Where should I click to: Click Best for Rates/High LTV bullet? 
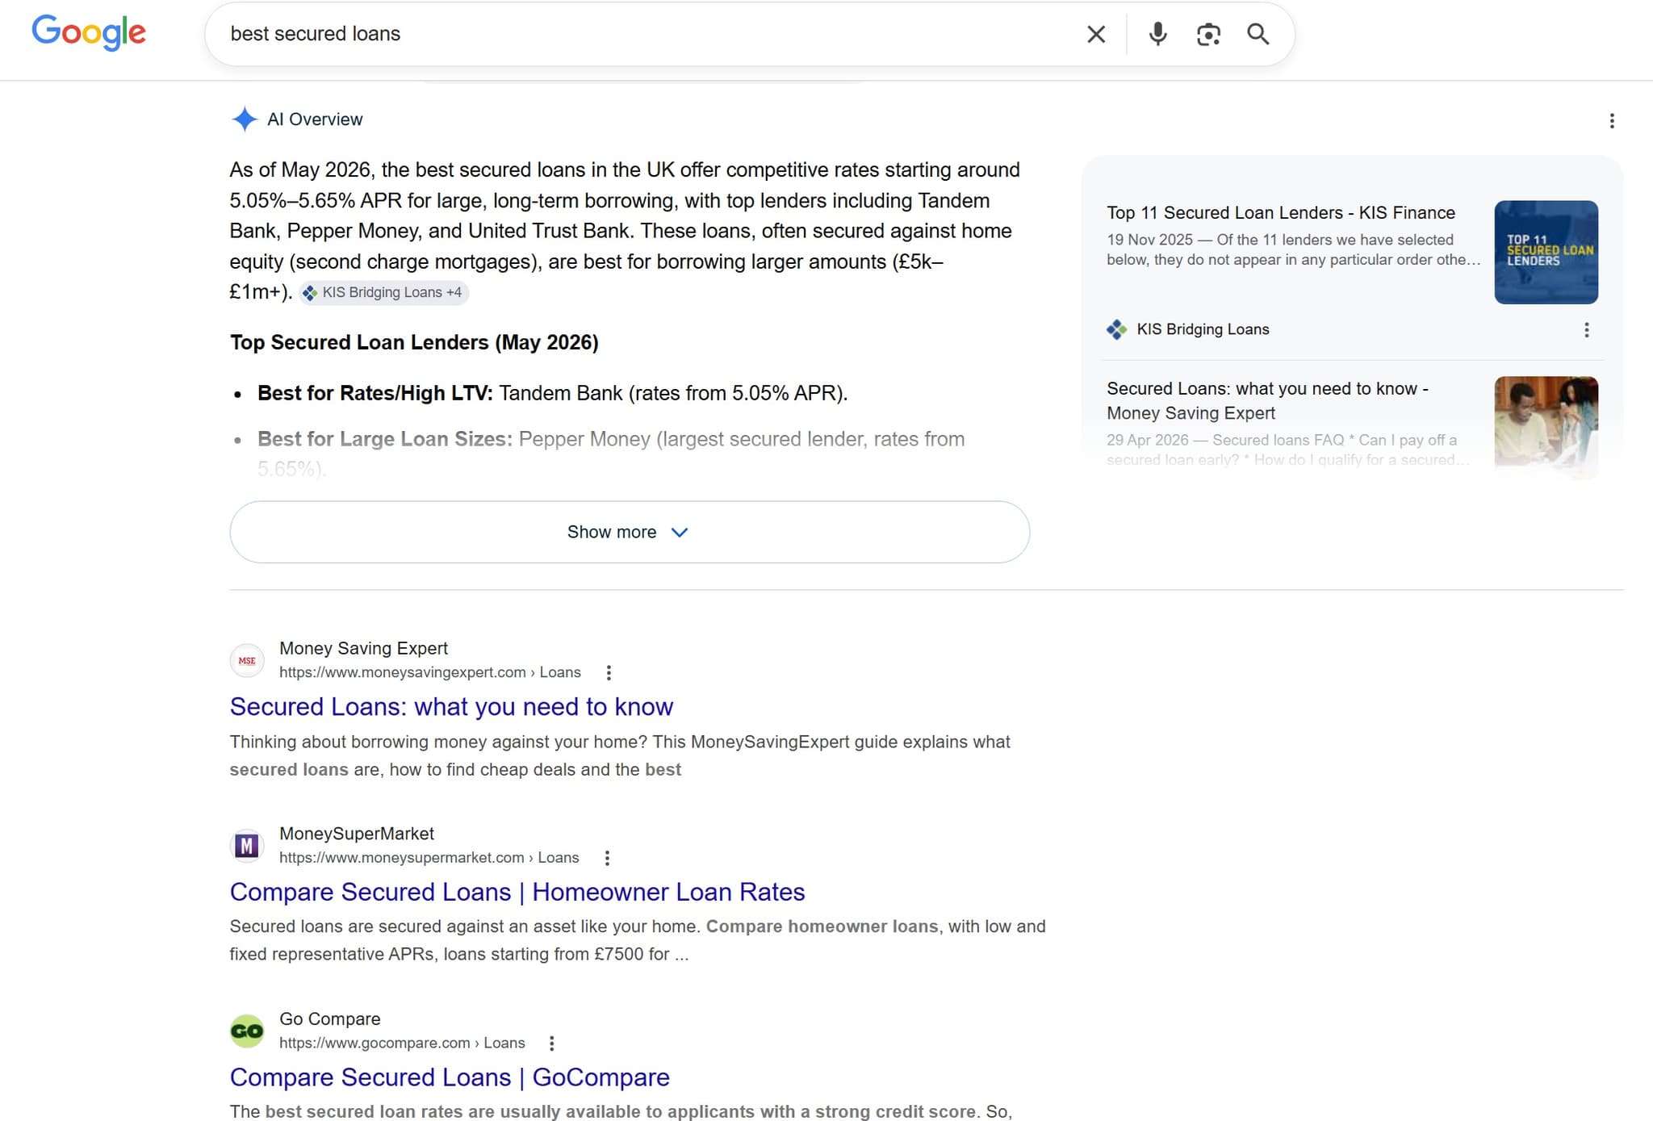click(x=552, y=393)
